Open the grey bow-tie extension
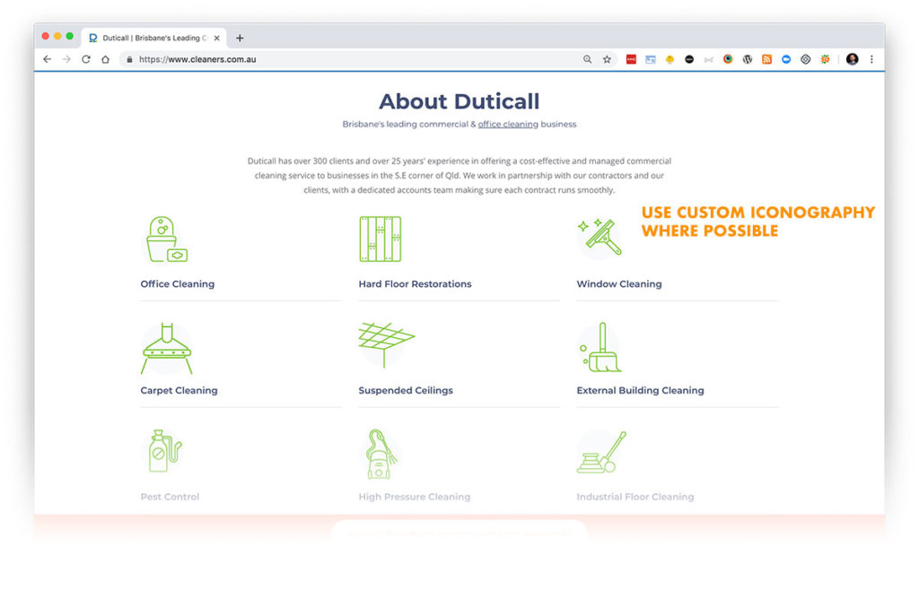Viewport: 919px width, 598px height. 709,59
